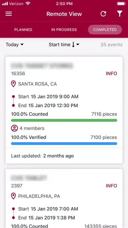Open the hamburger navigation menu
The height and width of the screenshot is (228, 128).
point(9,14)
